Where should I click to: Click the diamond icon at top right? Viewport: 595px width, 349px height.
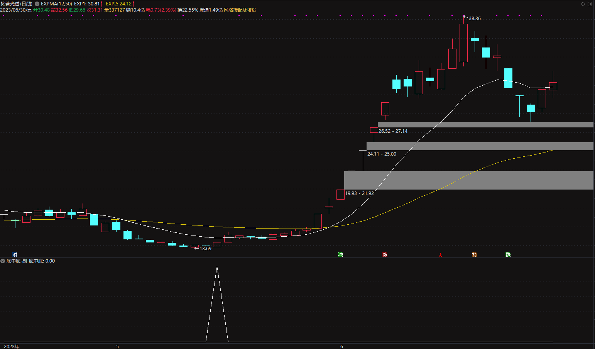[583, 4]
